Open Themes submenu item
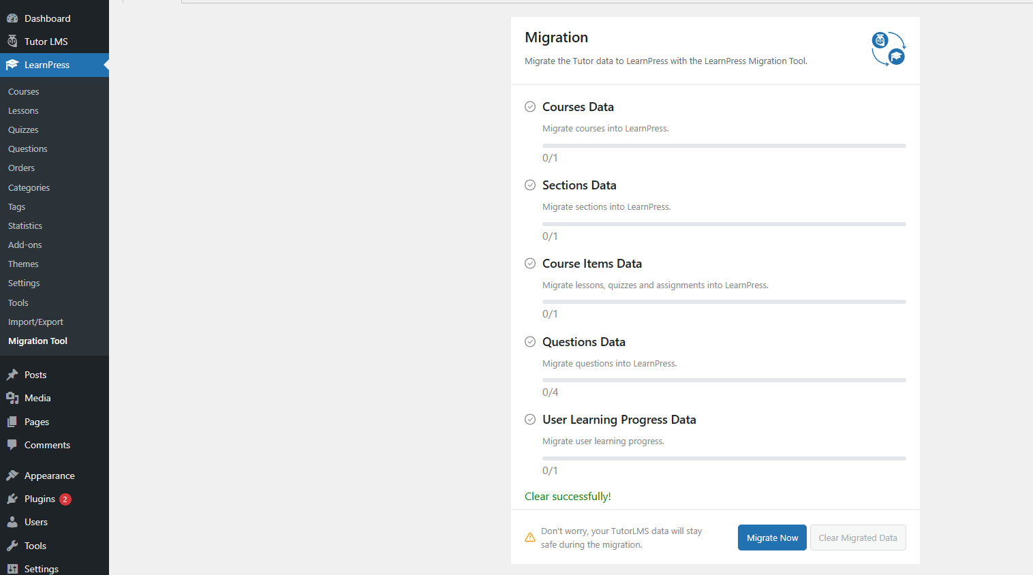1033x575 pixels. [x=23, y=264]
